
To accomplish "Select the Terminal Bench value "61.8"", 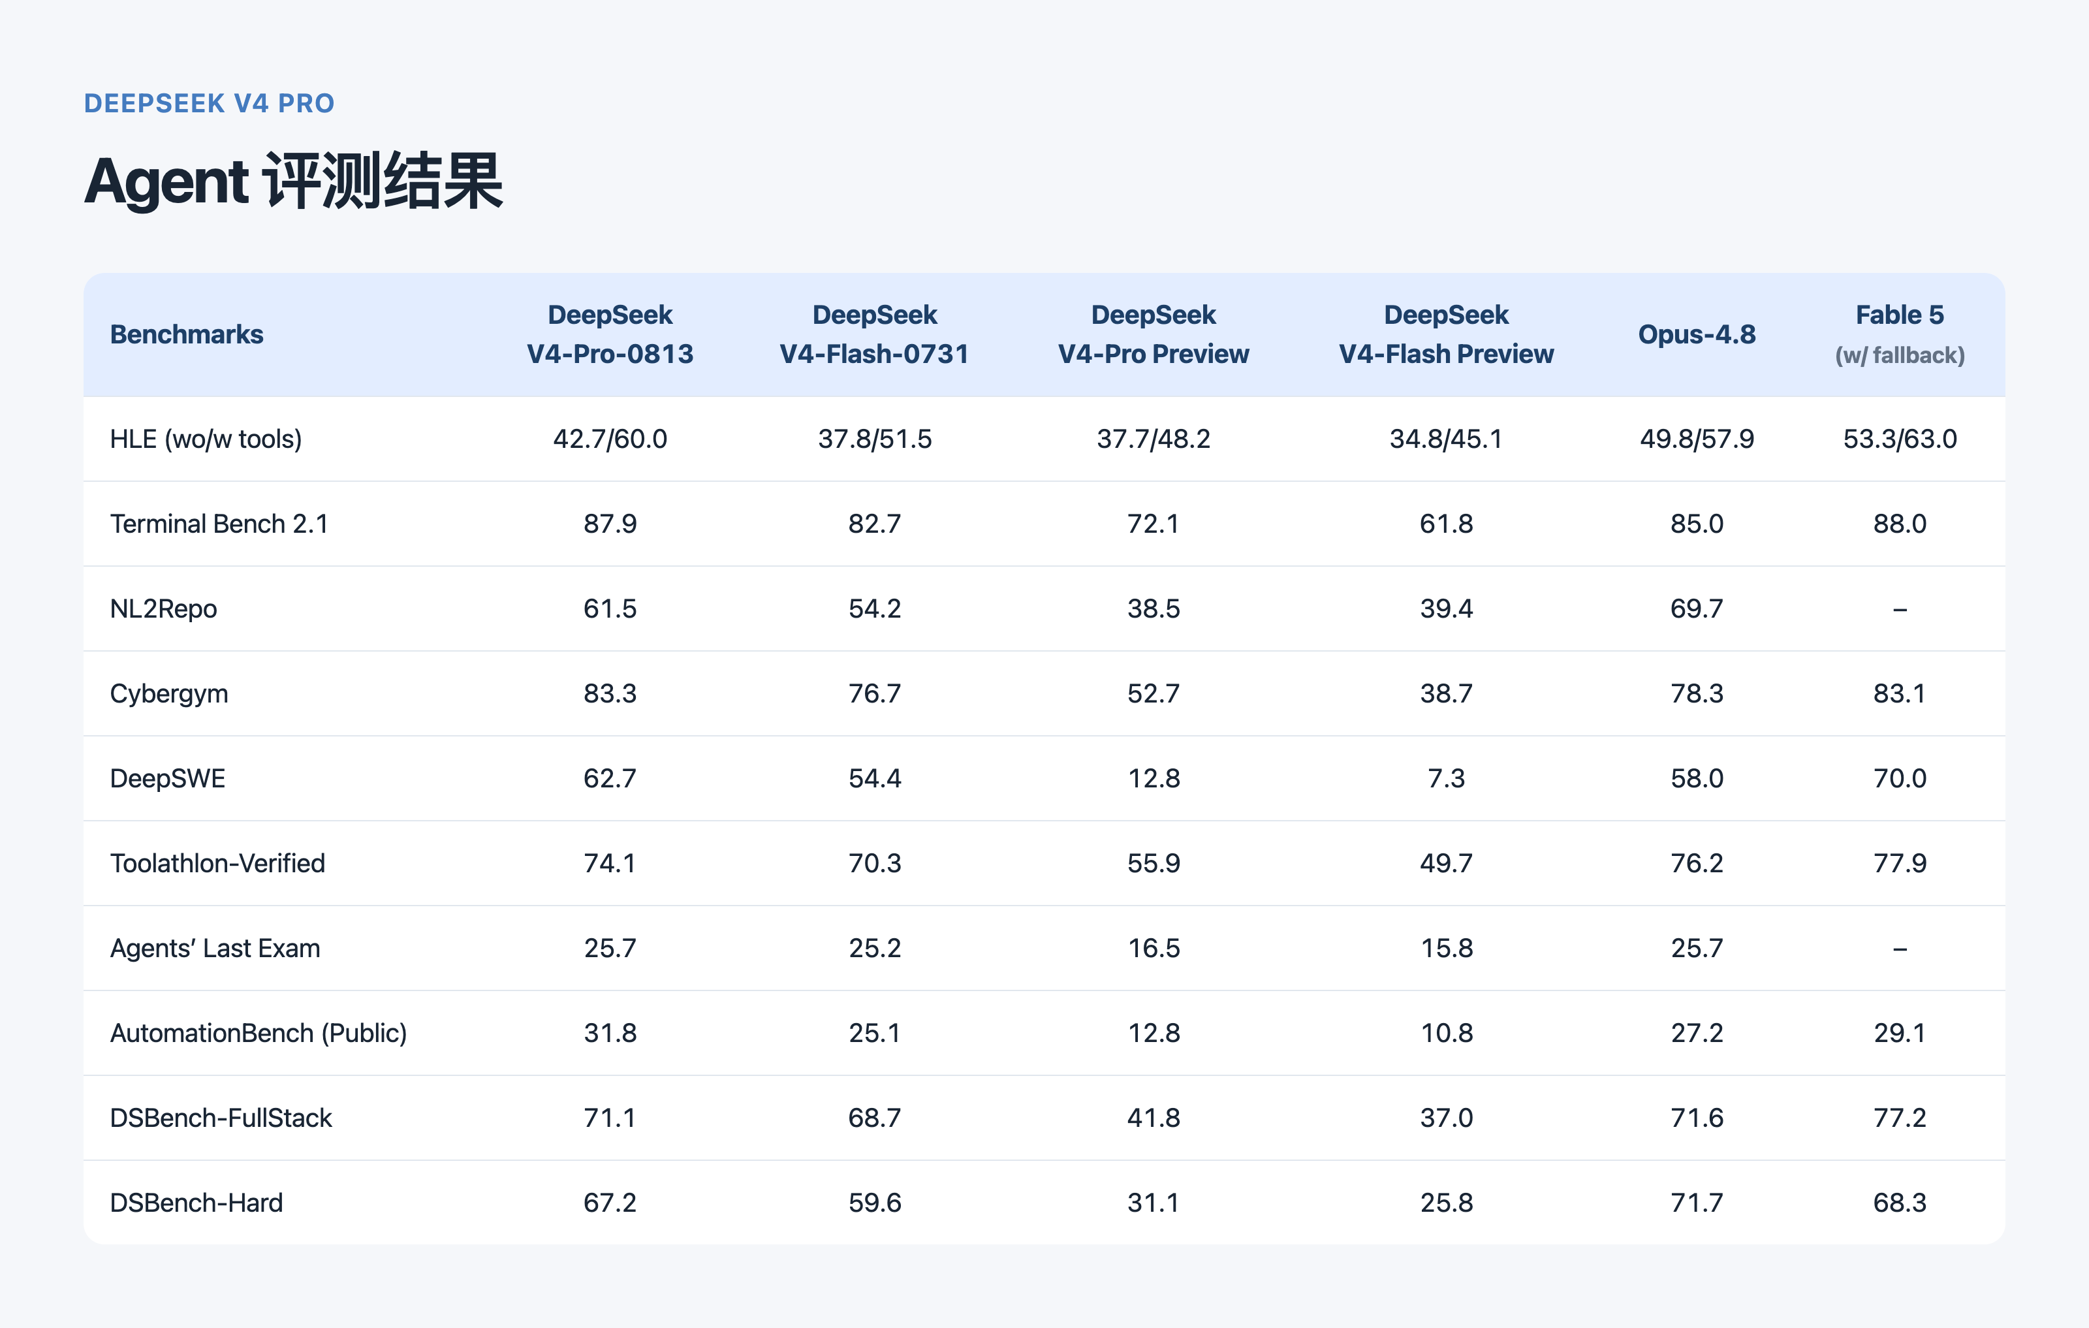I will pyautogui.click(x=1446, y=524).
